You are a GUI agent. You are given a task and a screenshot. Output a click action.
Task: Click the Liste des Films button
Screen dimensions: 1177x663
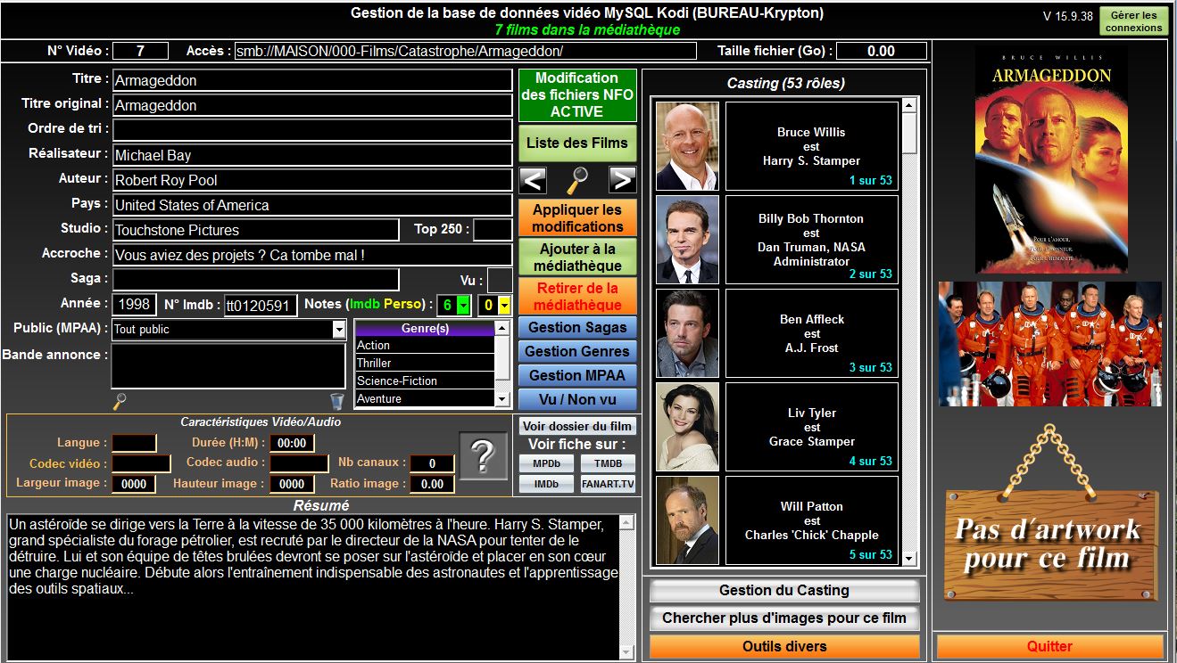click(577, 143)
